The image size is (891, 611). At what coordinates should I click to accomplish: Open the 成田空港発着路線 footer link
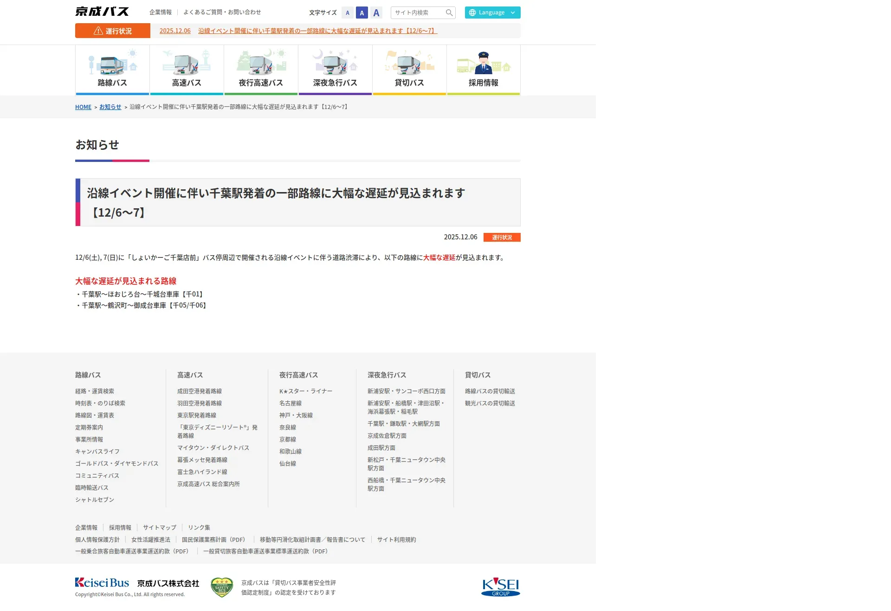point(200,392)
